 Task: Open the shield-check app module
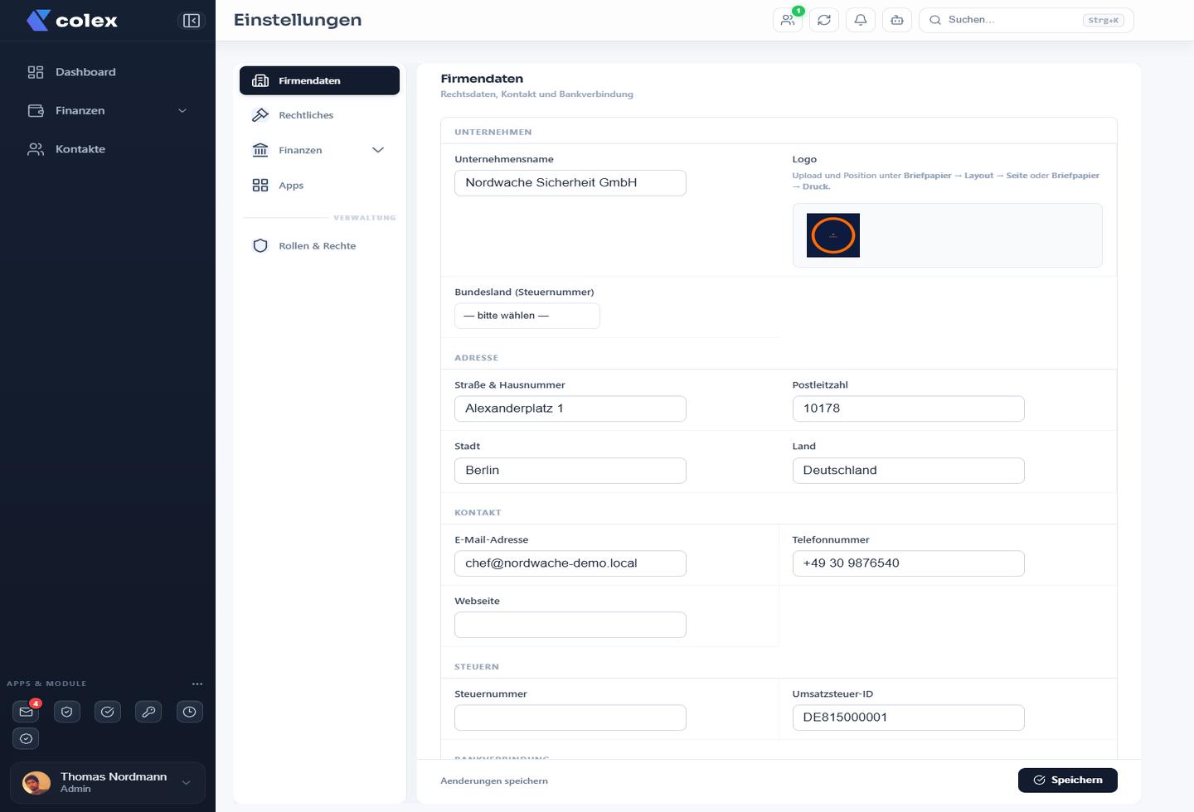[67, 712]
